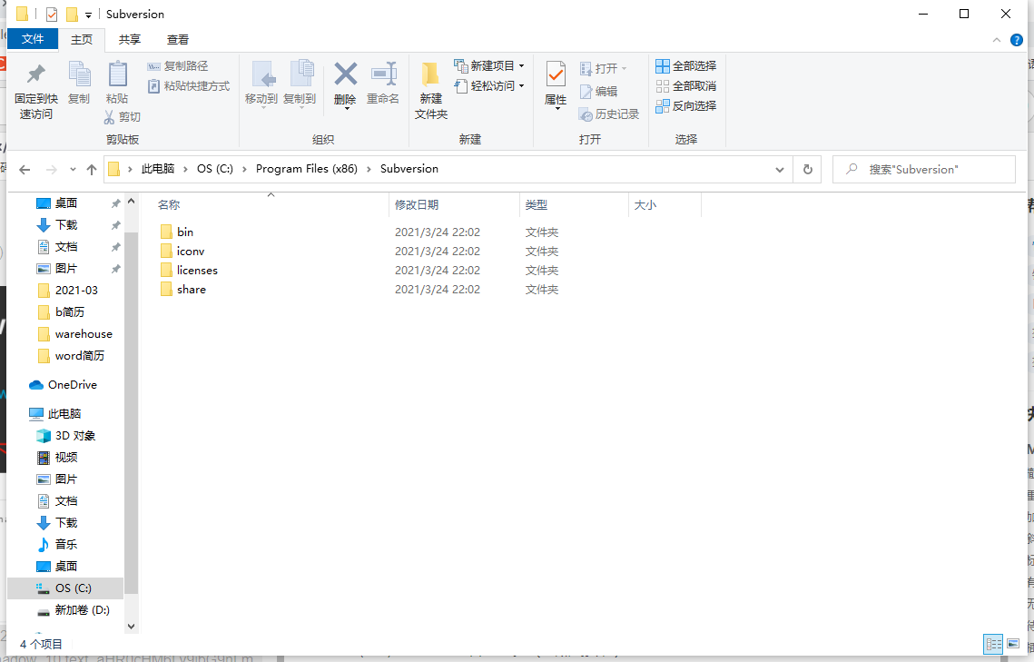
Task: Collapse the ribbon with the chevron
Action: tap(997, 40)
